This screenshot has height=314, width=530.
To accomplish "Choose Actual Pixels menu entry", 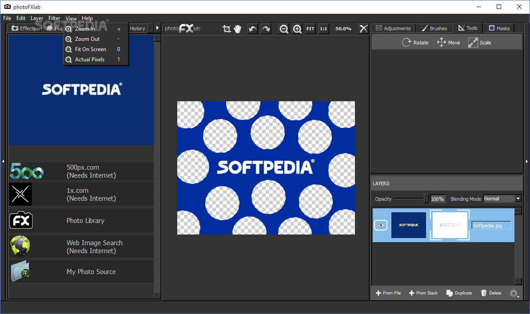I will (96, 59).
